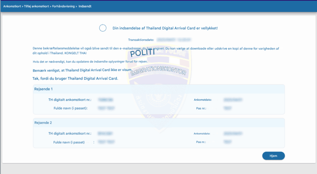Click the blurred Transaktionsdato value
Image resolution: width=317 pixels, height=174 pixels.
[x=174, y=40]
